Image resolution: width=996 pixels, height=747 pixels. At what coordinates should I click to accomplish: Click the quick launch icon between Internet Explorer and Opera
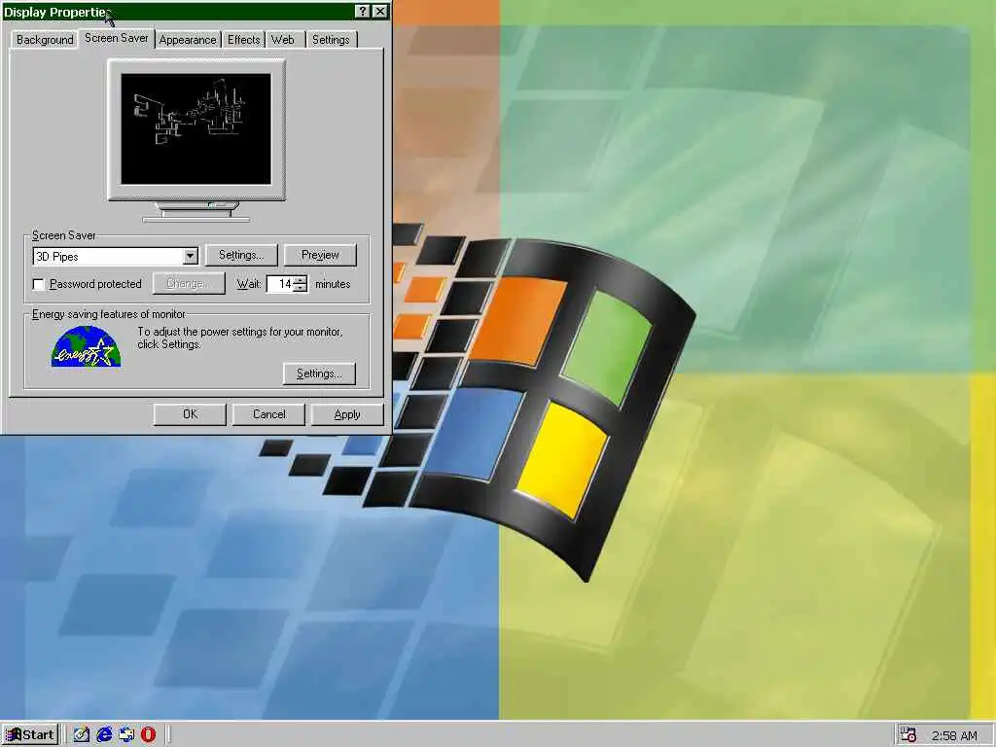[x=126, y=735]
